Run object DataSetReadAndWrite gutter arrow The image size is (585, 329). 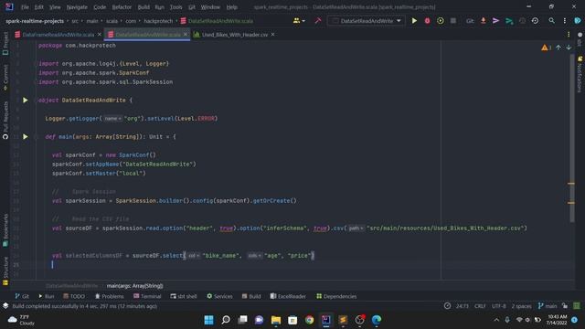click(26, 100)
